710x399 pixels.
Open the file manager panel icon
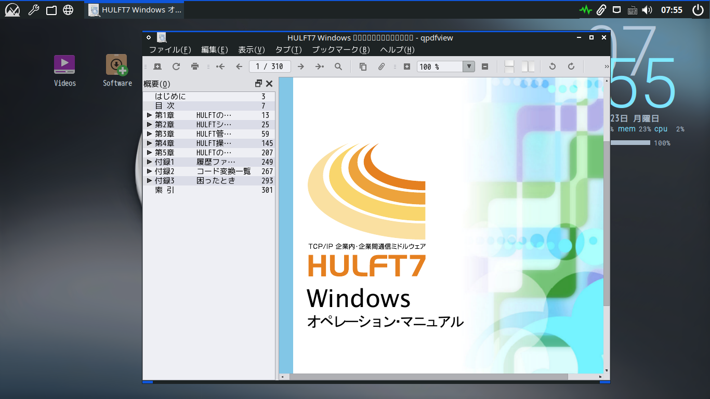point(51,10)
